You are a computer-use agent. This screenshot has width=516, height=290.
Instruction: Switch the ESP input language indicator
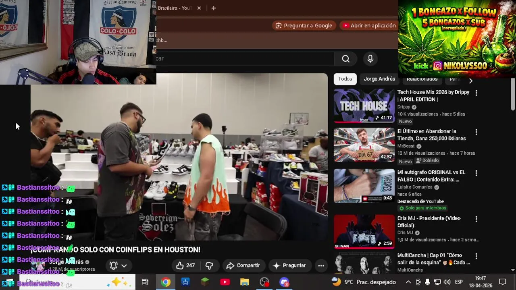click(x=459, y=282)
